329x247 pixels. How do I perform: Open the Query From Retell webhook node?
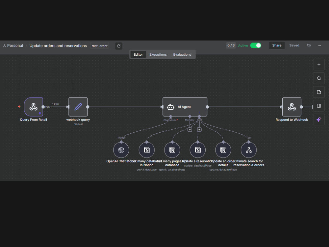33,107
